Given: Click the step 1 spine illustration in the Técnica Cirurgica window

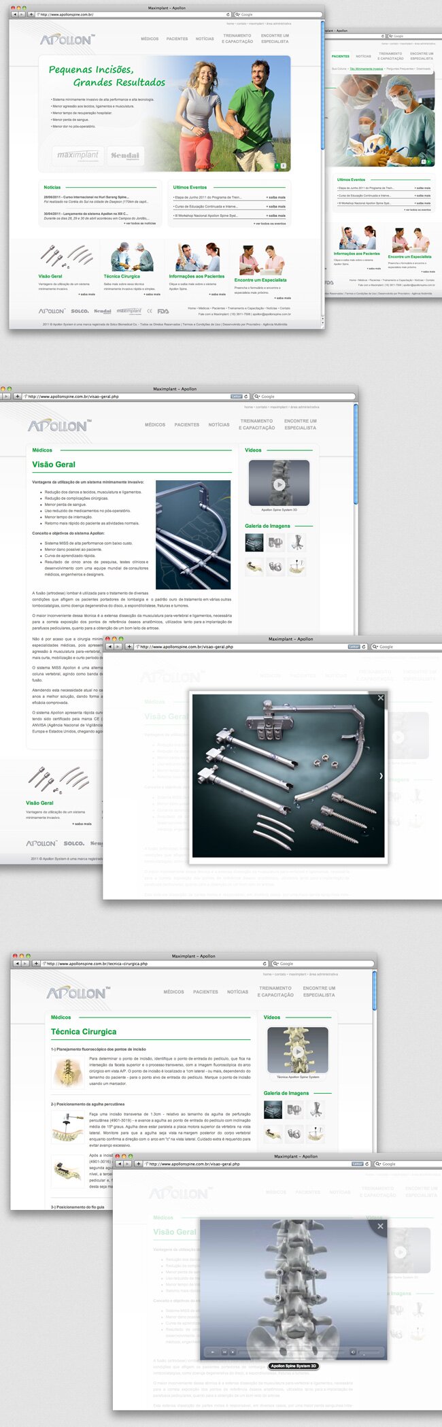Looking at the screenshot, I should [67, 1073].
